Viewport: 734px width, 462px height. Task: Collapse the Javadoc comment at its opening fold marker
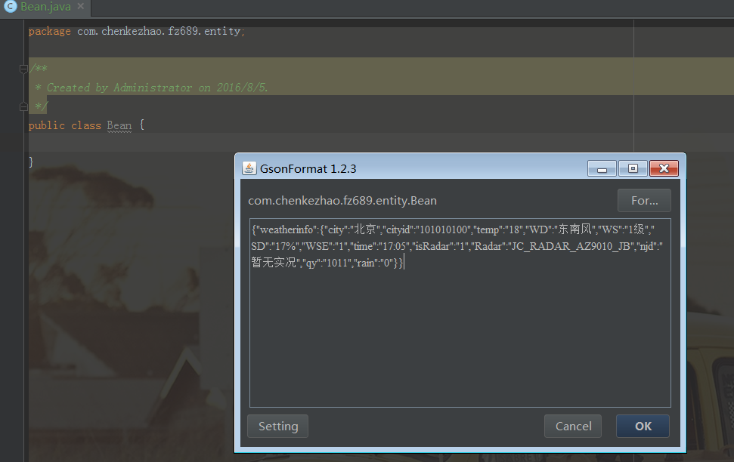tap(23, 69)
